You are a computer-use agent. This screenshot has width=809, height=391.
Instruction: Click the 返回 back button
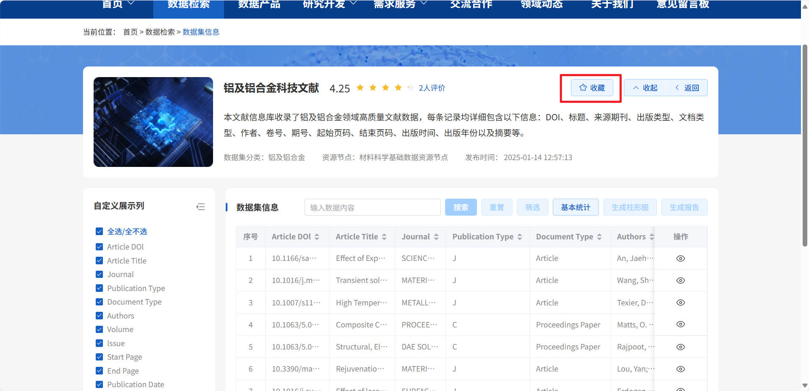tap(687, 88)
